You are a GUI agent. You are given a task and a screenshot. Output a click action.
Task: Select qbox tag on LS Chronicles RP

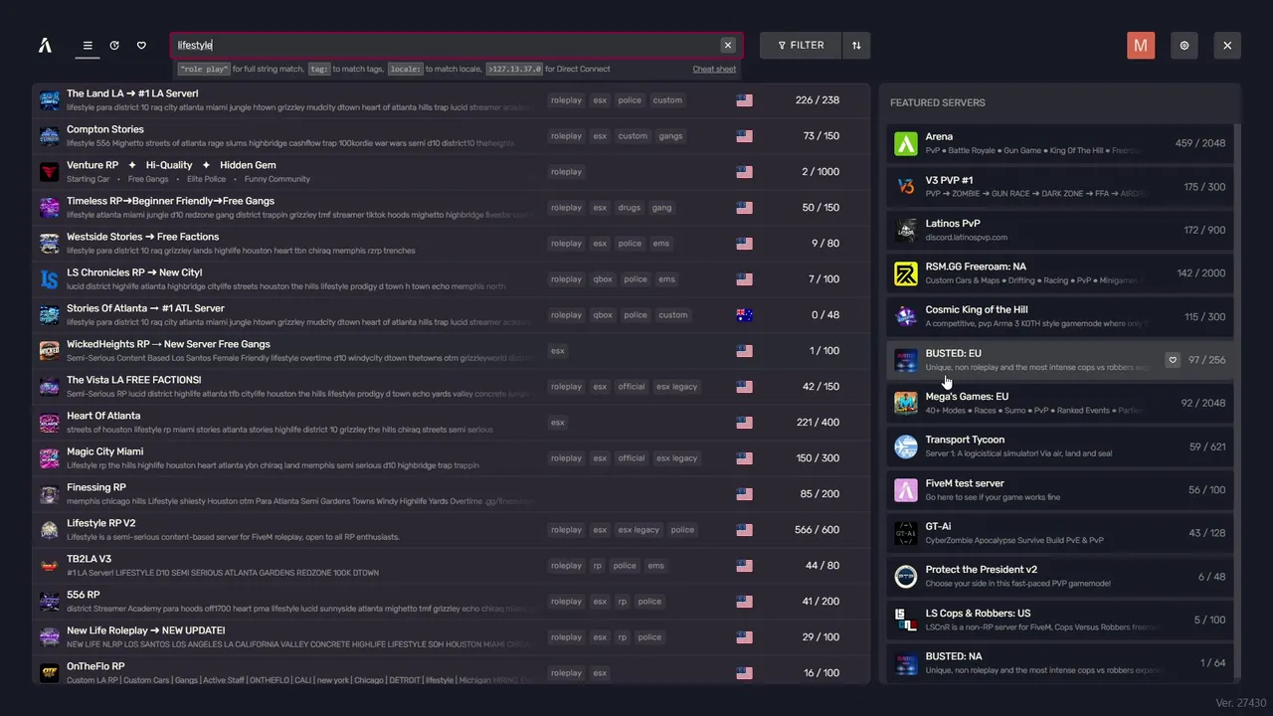pos(603,279)
